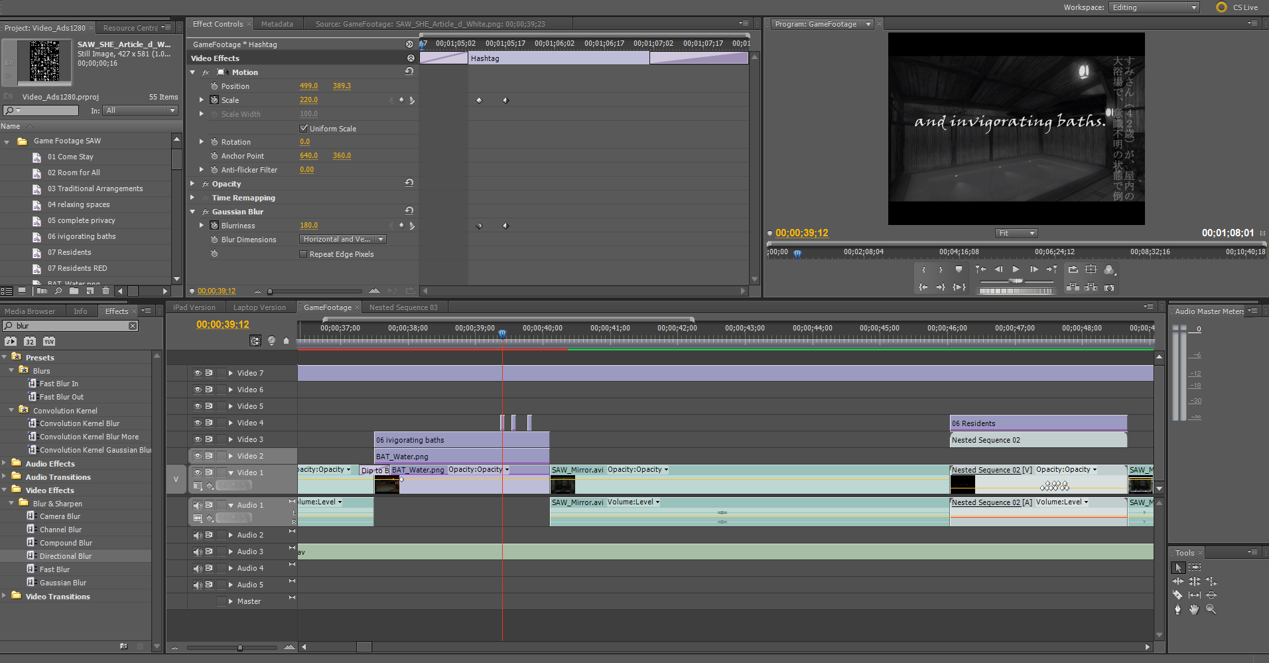Select the Track Select tool
This screenshot has height=663, width=1269.
[1195, 567]
